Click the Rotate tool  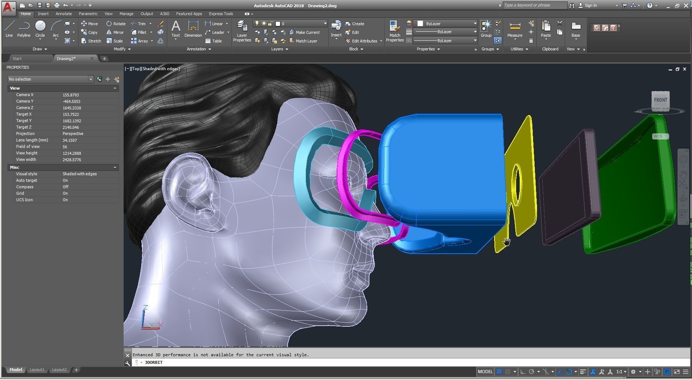[x=116, y=23]
